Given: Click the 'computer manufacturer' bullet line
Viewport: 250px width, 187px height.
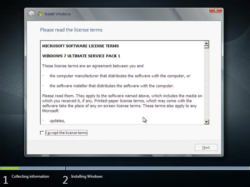Looking at the screenshot, I should click(120, 76).
